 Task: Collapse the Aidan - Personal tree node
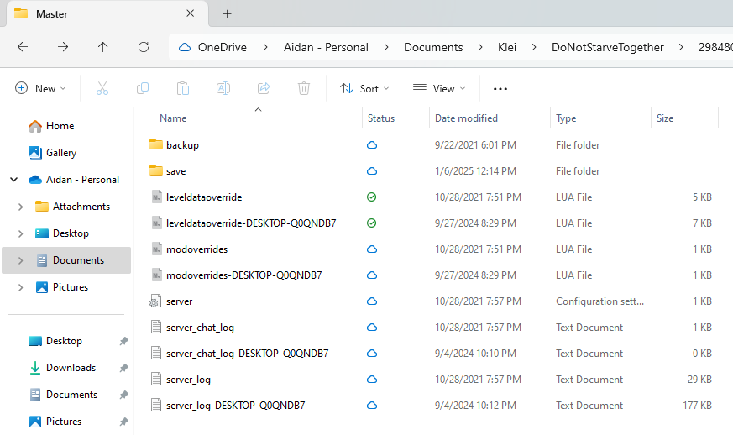click(14, 180)
